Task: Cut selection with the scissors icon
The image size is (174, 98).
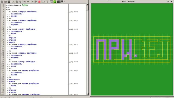Action: tap(13, 2)
